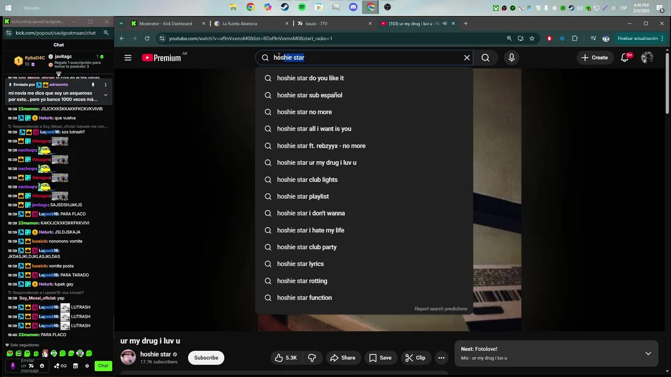
Task: Open Spotify from the taskbar
Action: [x=302, y=7]
